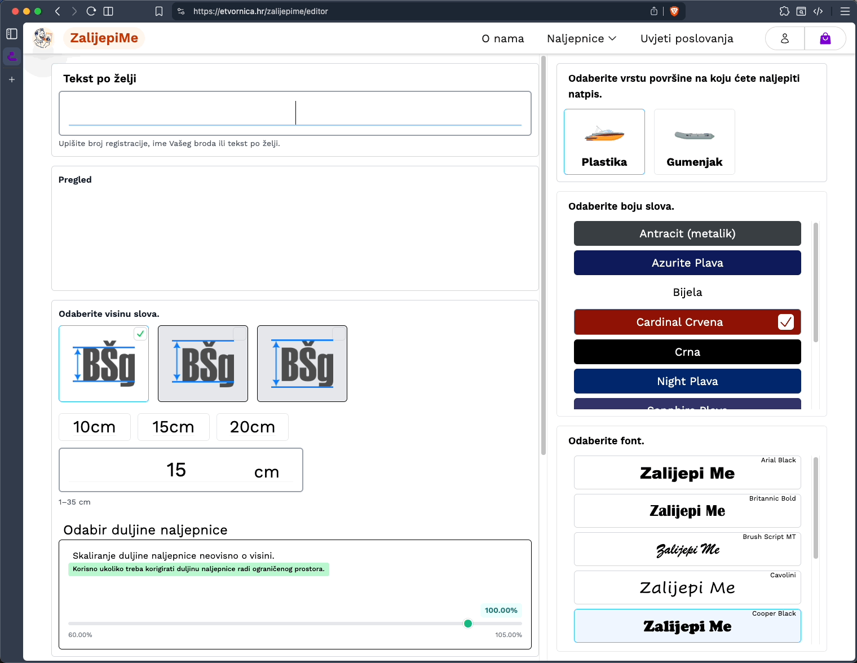Select the first letter height option
The height and width of the screenshot is (663, 857).
click(104, 364)
